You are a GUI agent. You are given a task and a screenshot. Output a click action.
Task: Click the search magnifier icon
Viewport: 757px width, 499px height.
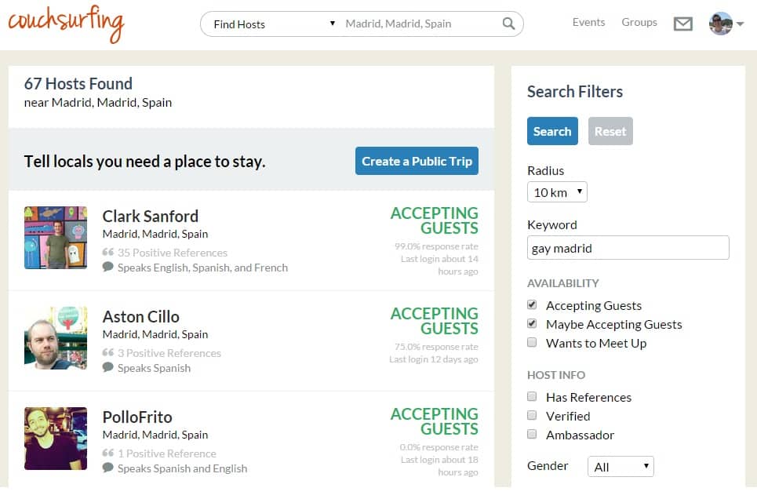[509, 24]
